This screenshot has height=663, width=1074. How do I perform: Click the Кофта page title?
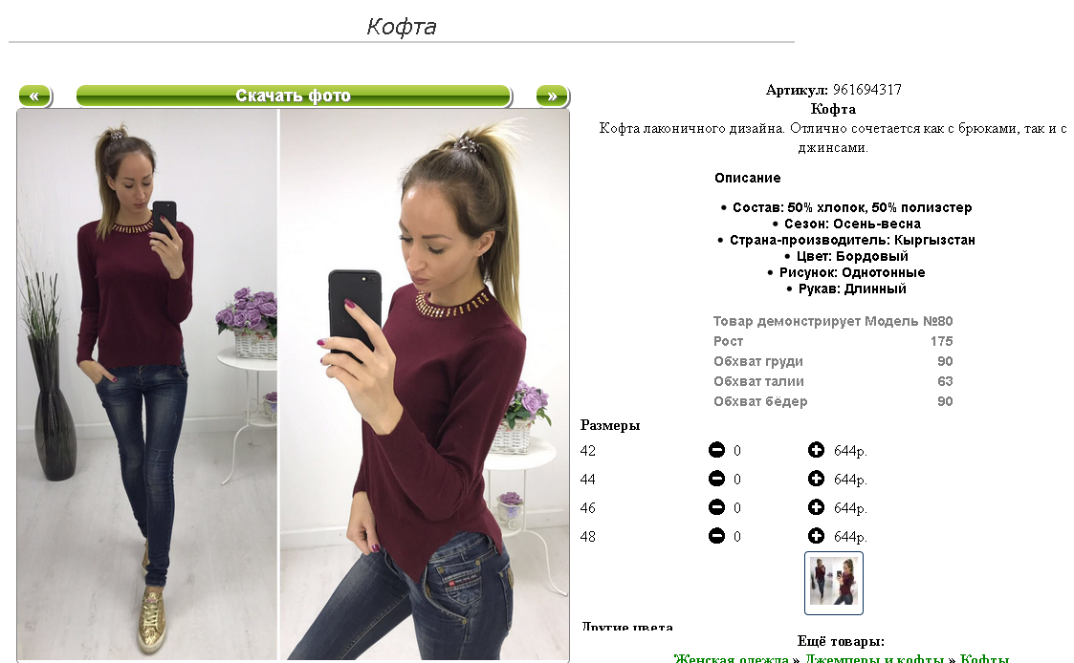(402, 27)
